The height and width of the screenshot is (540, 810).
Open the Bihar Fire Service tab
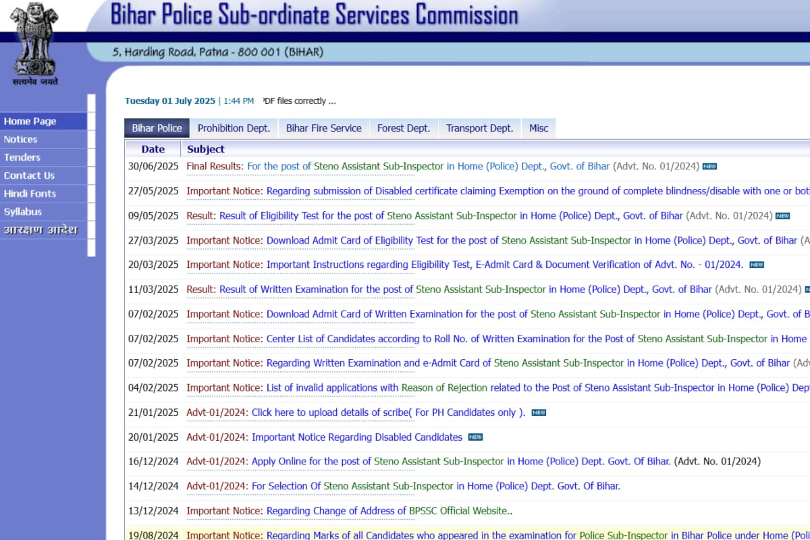tap(323, 128)
